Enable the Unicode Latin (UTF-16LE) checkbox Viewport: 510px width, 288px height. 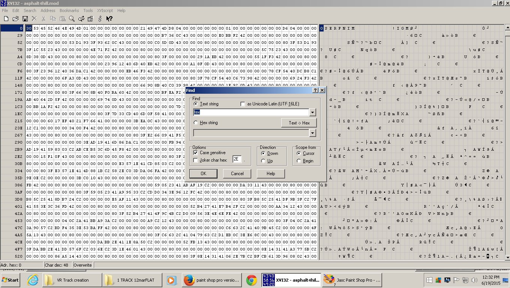[243, 104]
